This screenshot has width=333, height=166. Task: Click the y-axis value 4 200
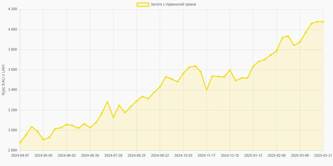click(13, 9)
